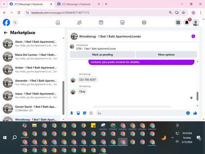Click the back arrow beside Marketplace

click(6, 32)
